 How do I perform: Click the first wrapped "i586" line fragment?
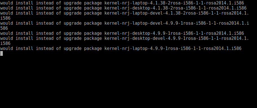(x=5, y=18)
